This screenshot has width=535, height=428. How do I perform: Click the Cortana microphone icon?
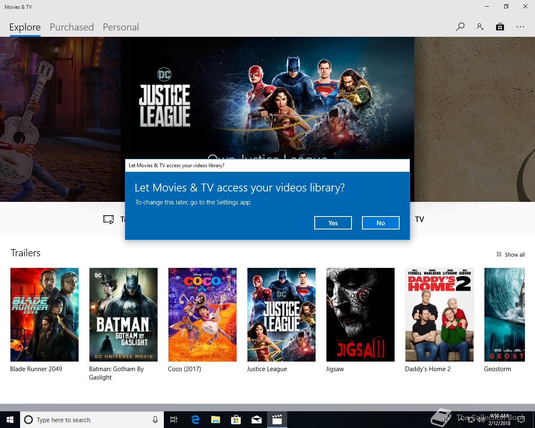155,420
